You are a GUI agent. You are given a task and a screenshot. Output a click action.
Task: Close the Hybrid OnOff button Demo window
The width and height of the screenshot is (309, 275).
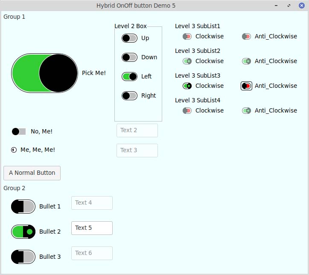click(301, 6)
